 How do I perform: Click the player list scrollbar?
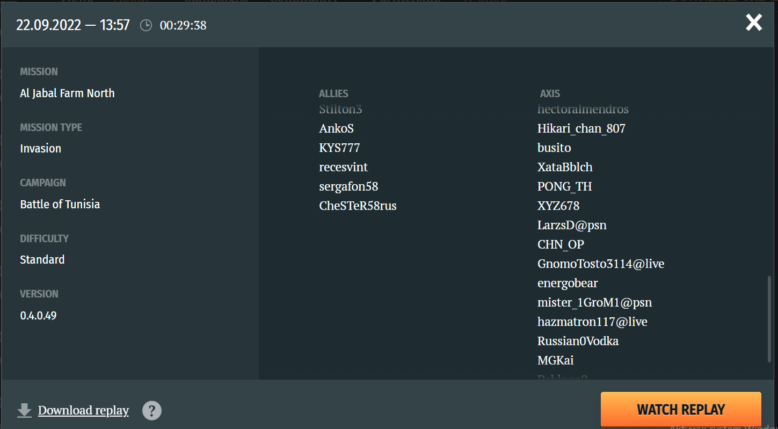point(769,319)
